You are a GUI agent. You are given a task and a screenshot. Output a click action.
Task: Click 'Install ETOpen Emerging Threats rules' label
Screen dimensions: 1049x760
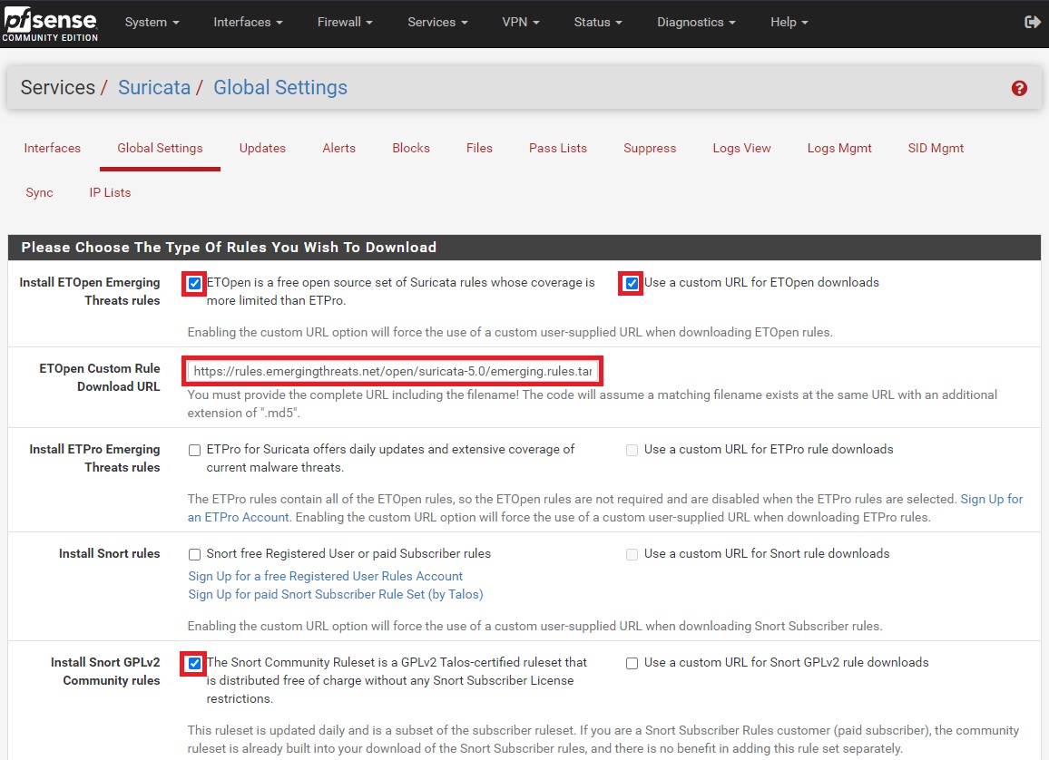click(x=90, y=291)
